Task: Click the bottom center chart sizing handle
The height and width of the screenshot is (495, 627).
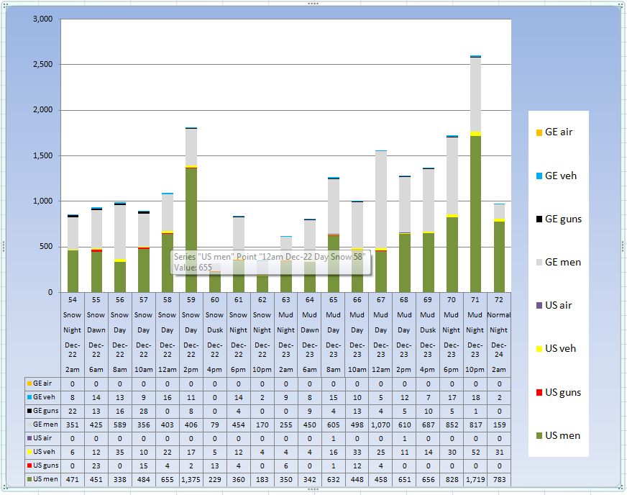Action: pyautogui.click(x=313, y=489)
